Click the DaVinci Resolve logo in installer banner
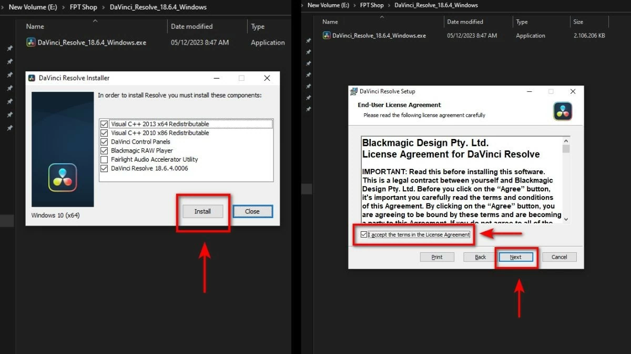The image size is (631, 354). tap(63, 177)
